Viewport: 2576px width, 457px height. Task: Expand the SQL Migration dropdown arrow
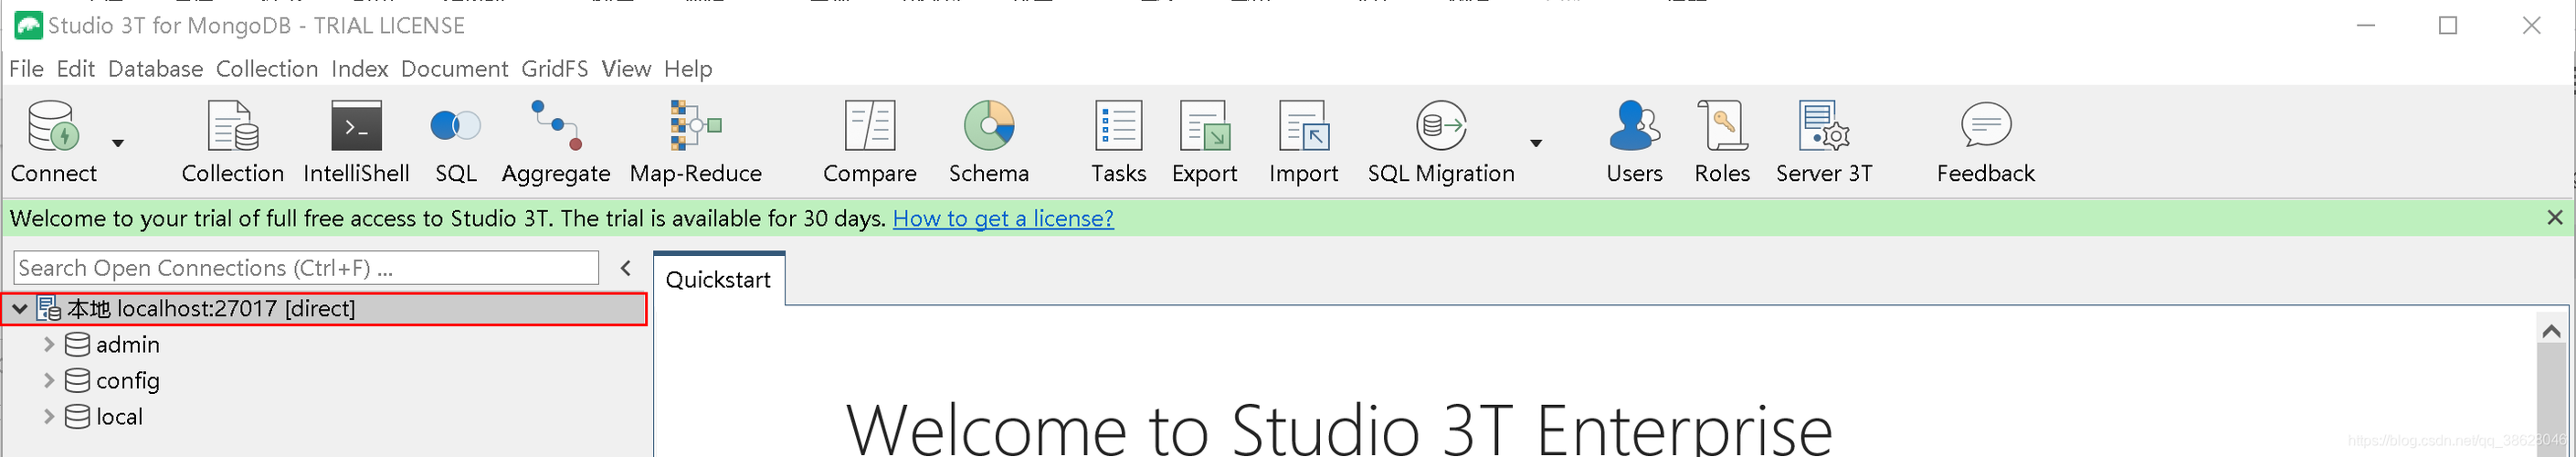coord(1536,143)
